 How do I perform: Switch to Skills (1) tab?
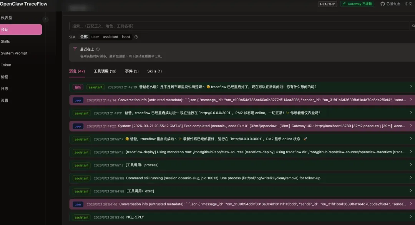tap(154, 71)
